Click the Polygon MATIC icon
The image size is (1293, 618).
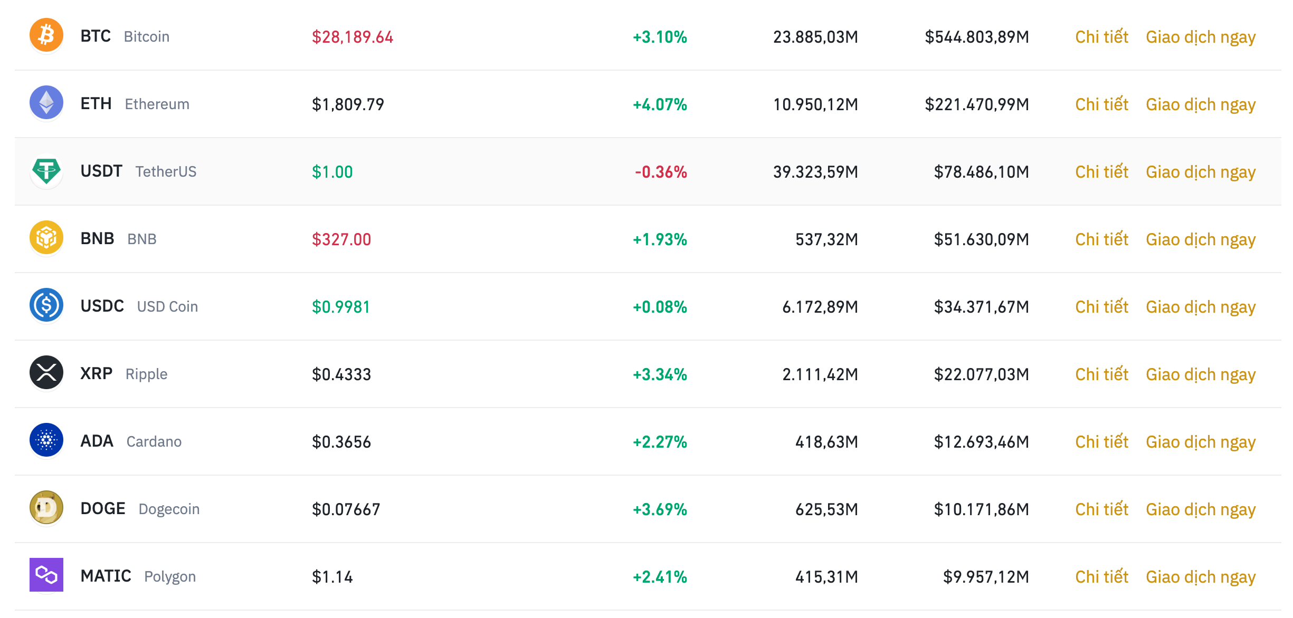click(46, 575)
